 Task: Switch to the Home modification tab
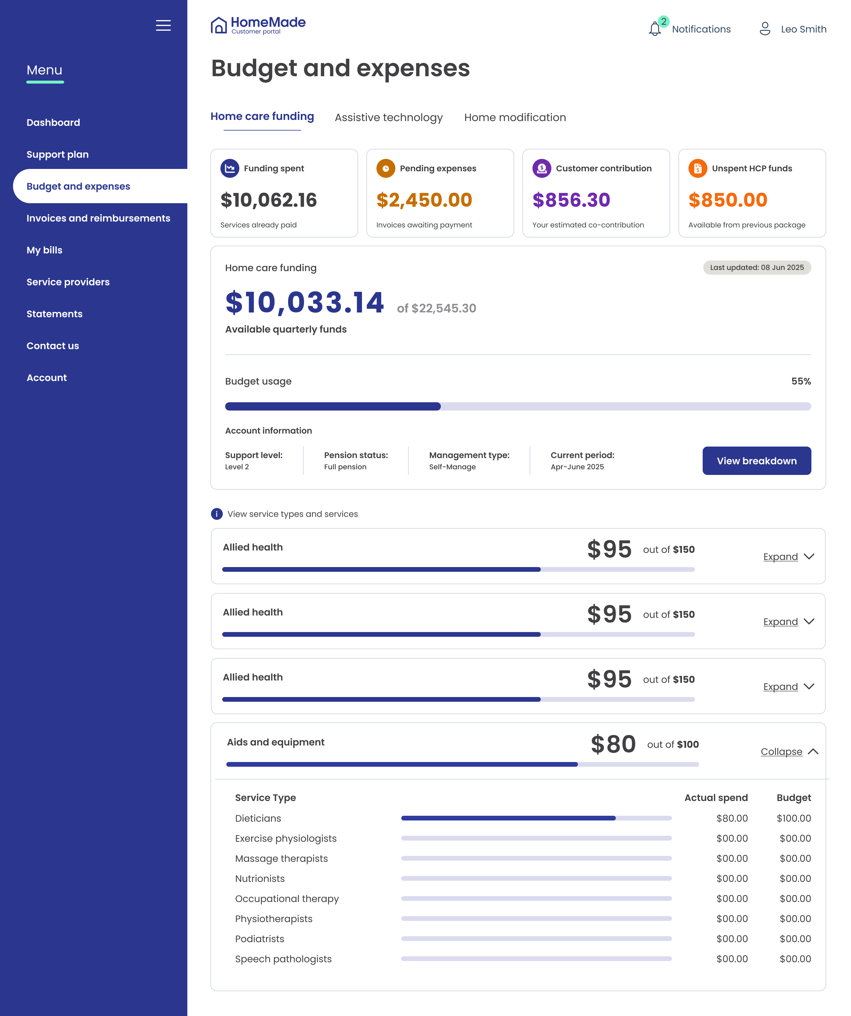pyautogui.click(x=515, y=118)
